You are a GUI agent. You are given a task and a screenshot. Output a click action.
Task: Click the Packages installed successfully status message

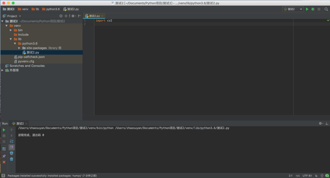coord(52,176)
